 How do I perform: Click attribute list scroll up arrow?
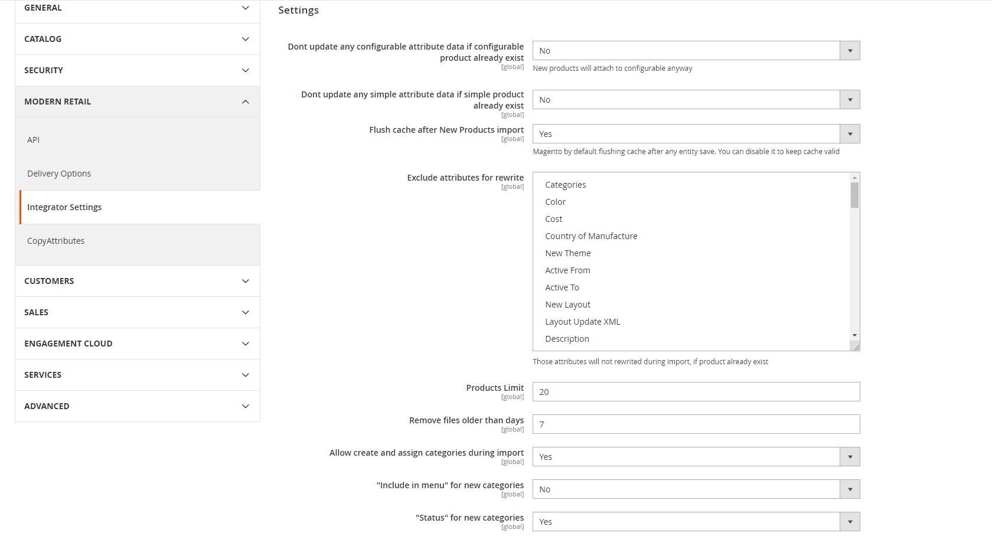[x=854, y=178]
